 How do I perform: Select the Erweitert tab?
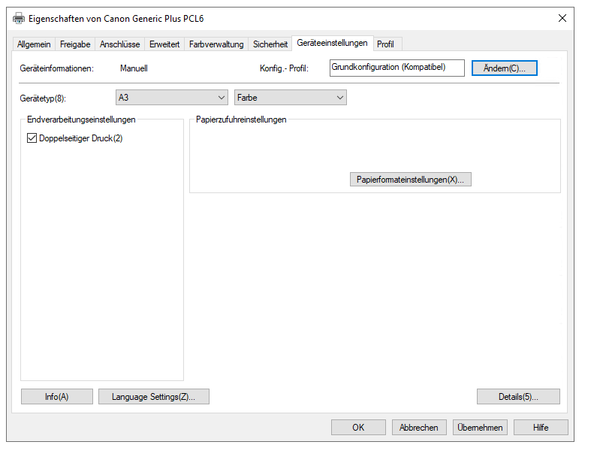(164, 44)
